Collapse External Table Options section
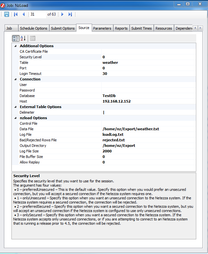Viewport: 208px width, 254px height. [x=15, y=107]
